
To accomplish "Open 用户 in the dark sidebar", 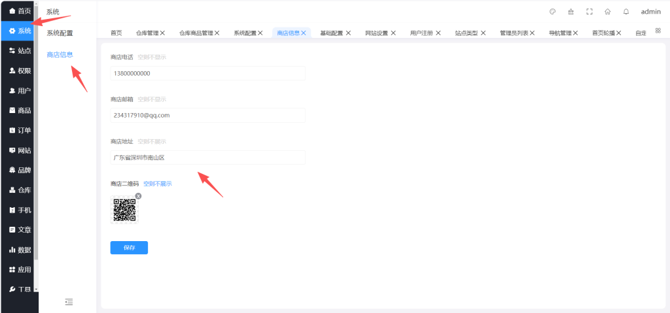I will click(19, 91).
